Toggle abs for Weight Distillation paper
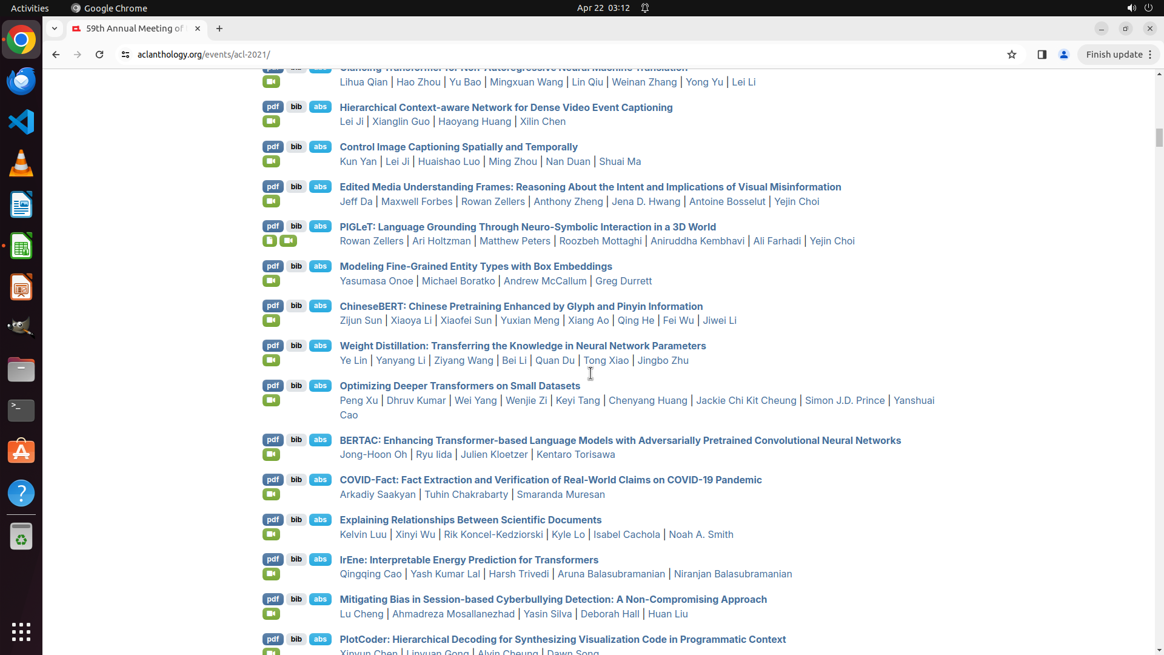Image resolution: width=1164 pixels, height=655 pixels. (x=320, y=346)
